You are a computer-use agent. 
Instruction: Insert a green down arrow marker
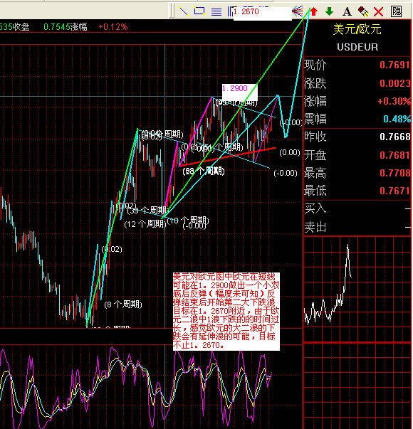tap(330, 11)
